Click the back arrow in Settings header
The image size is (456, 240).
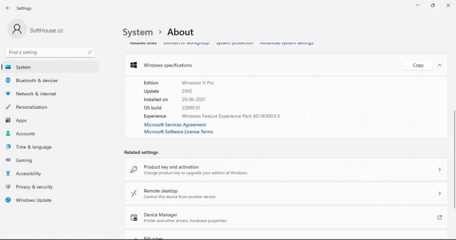click(8, 8)
